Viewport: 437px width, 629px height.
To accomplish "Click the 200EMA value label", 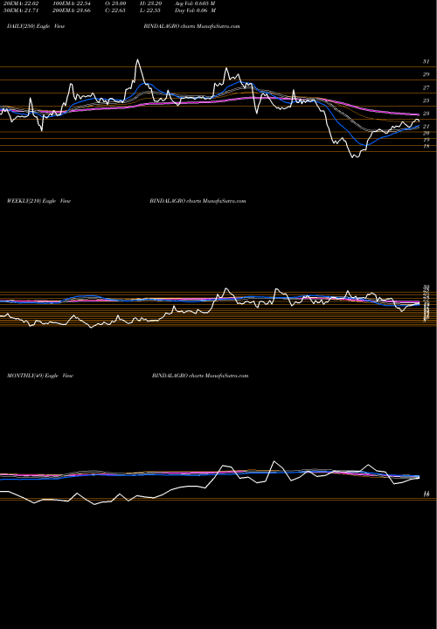I will [71, 10].
